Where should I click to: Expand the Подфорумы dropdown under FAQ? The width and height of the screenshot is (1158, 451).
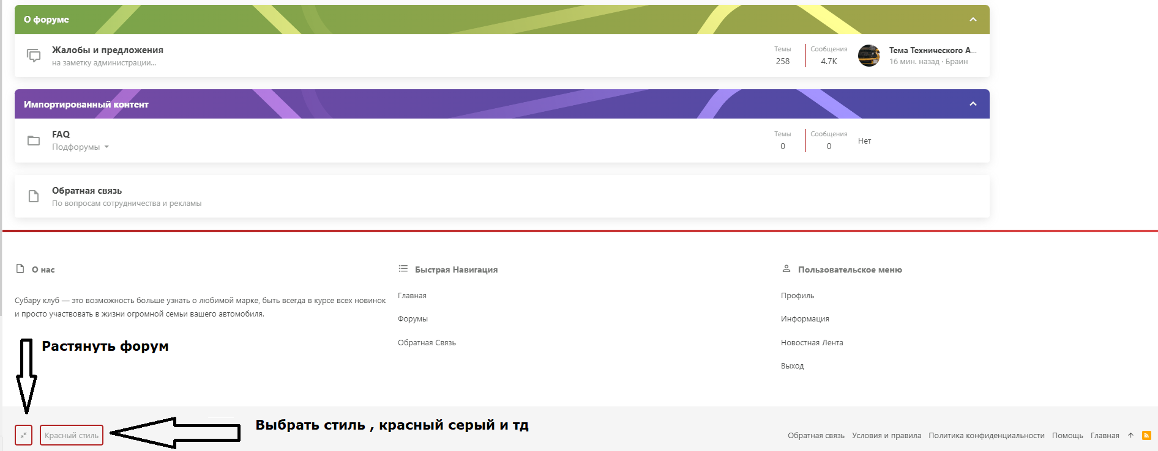[x=80, y=147]
